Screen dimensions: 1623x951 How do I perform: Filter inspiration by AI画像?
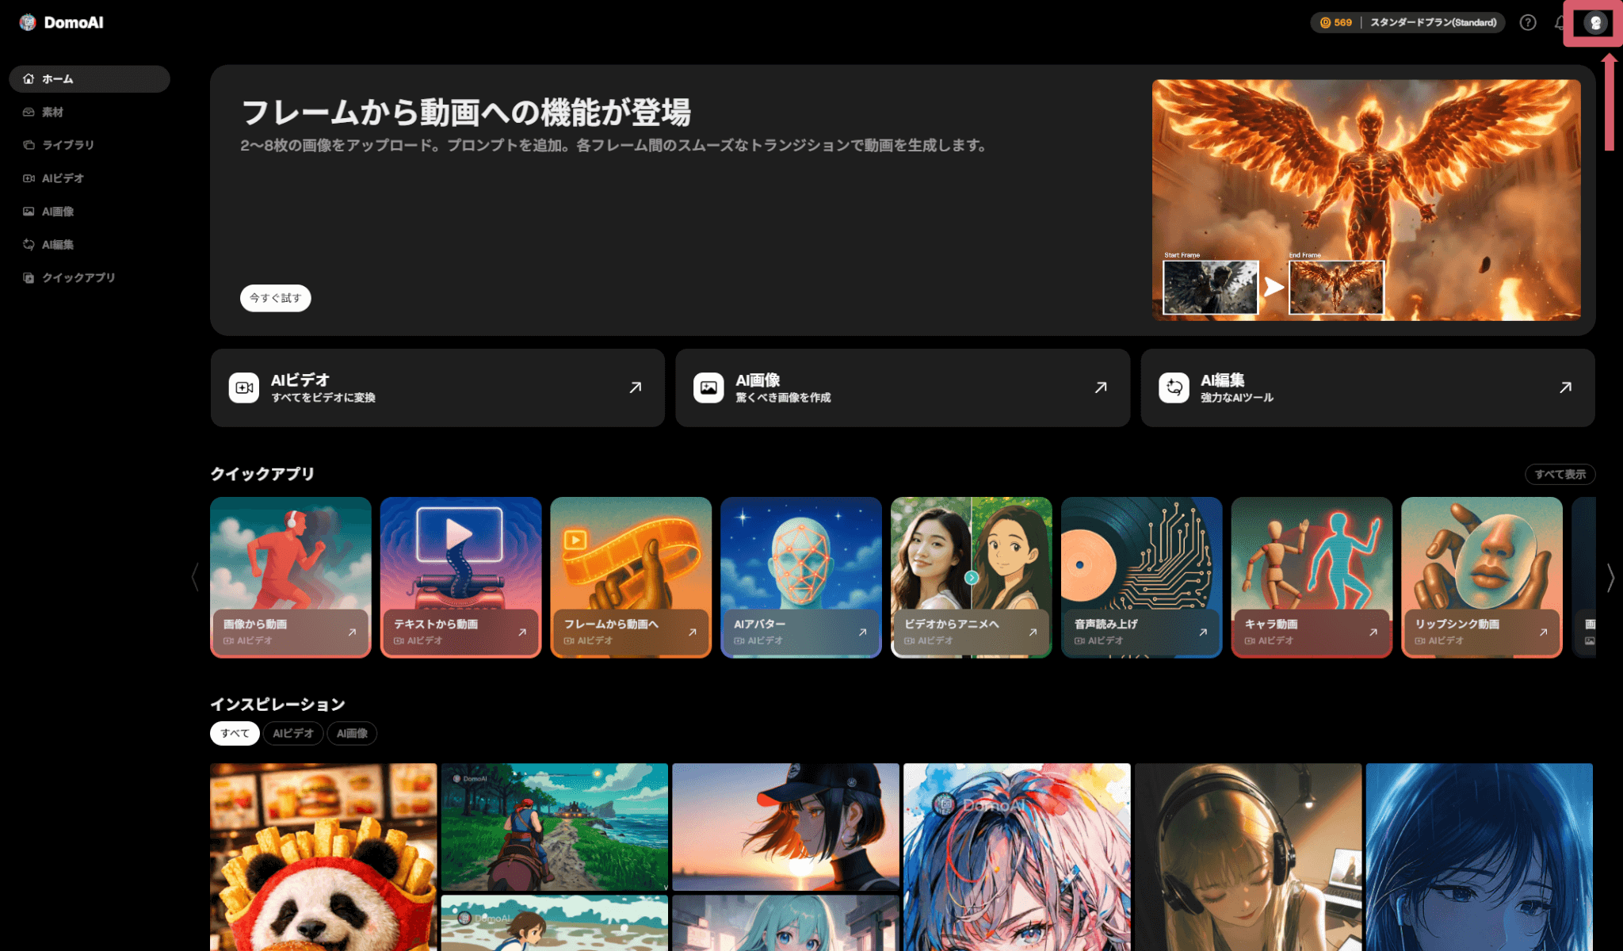click(x=352, y=733)
